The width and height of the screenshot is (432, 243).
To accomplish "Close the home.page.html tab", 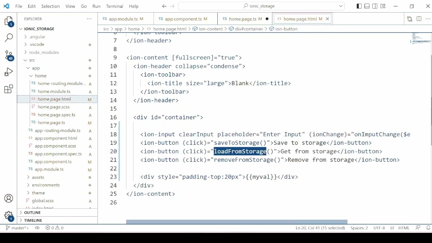I will 327,19.
